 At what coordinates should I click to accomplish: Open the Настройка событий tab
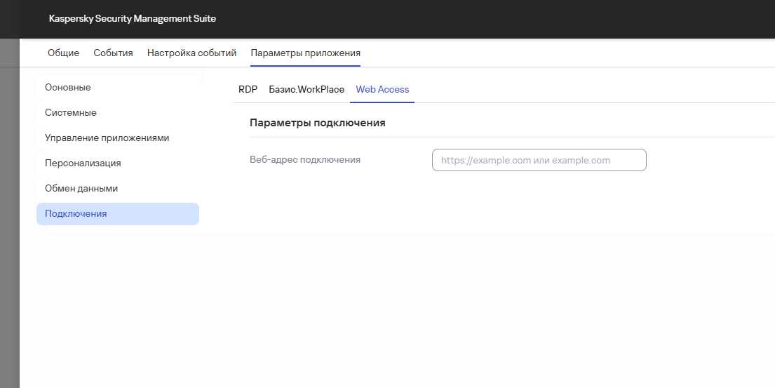[x=191, y=53]
